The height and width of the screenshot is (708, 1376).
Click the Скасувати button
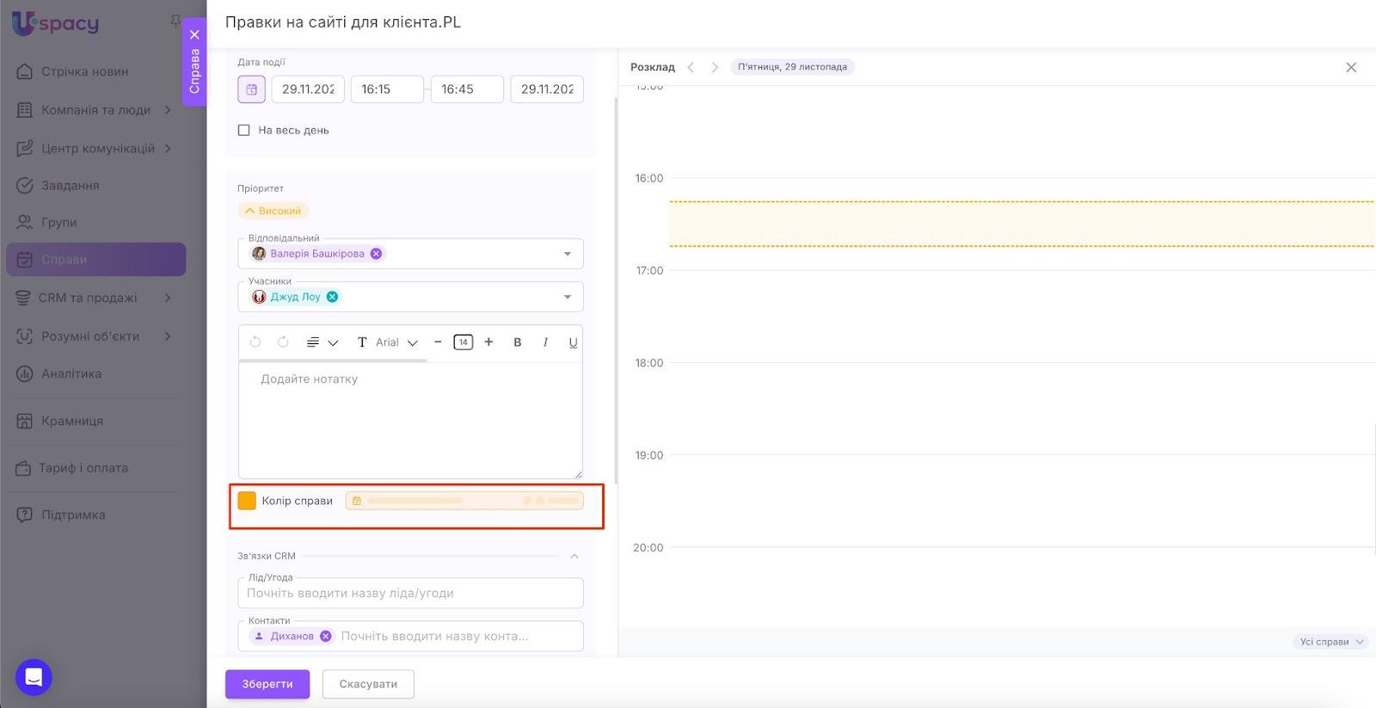pos(368,684)
